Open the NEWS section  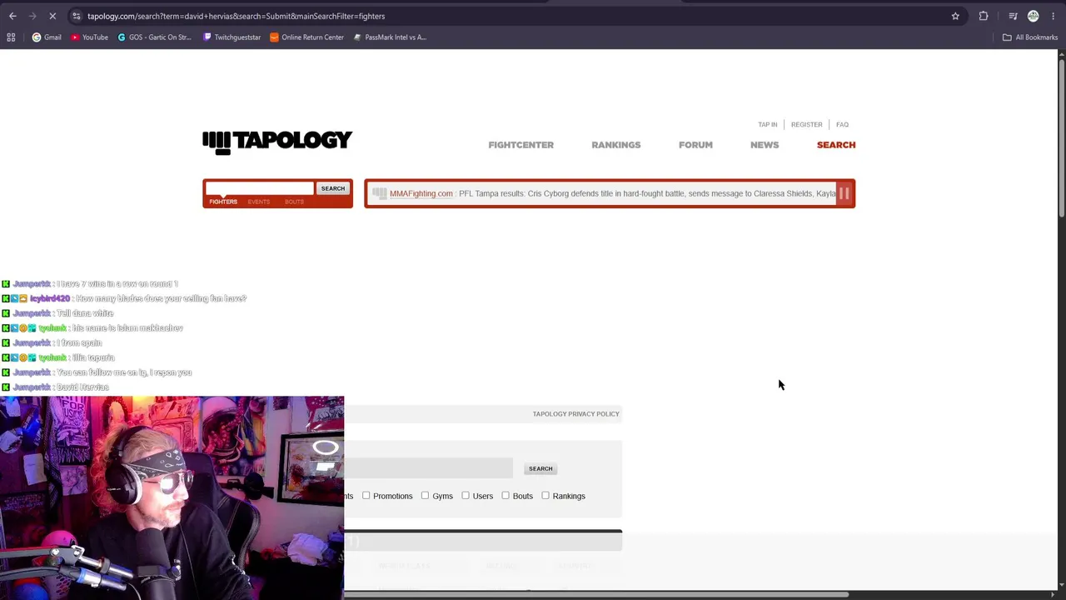click(765, 145)
